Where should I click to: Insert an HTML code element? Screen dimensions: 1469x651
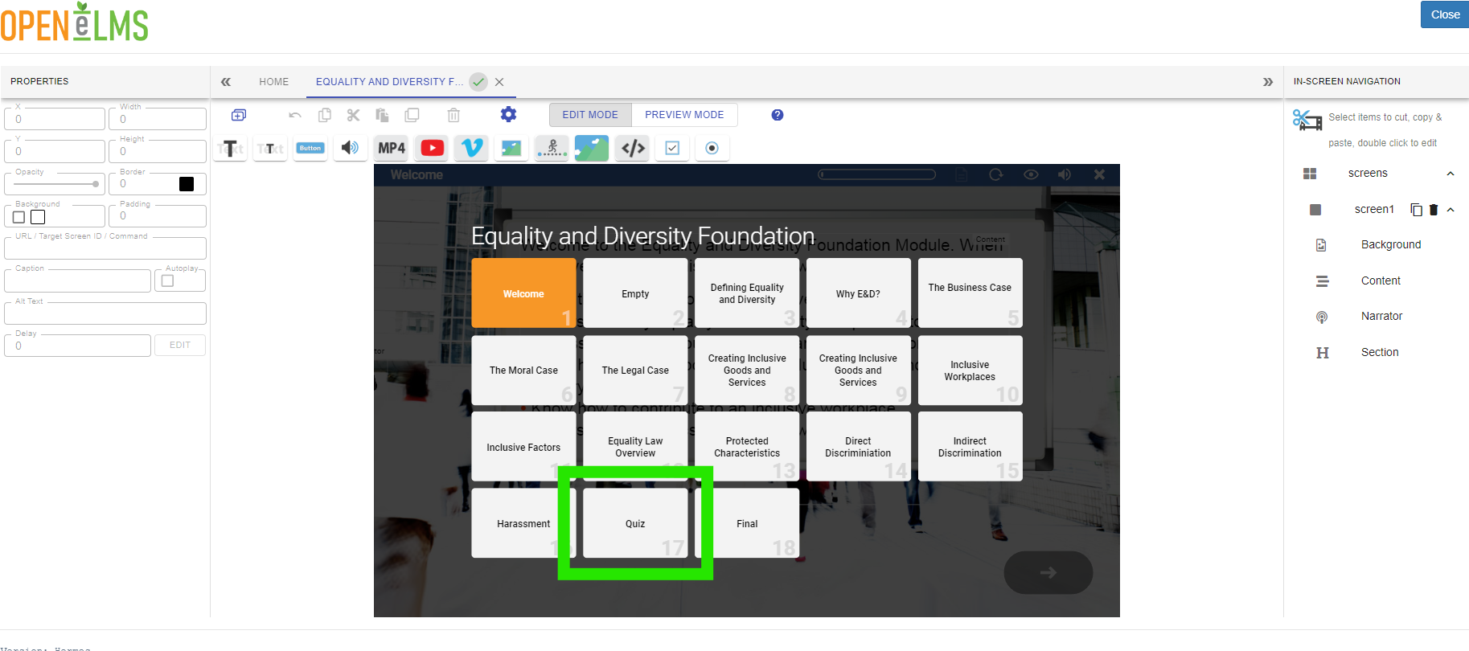[633, 148]
